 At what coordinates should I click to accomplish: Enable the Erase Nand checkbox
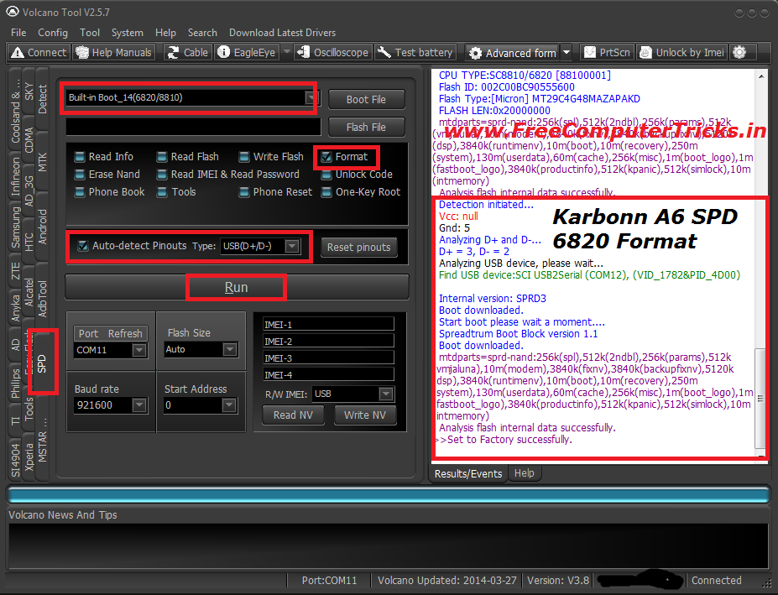pos(80,175)
